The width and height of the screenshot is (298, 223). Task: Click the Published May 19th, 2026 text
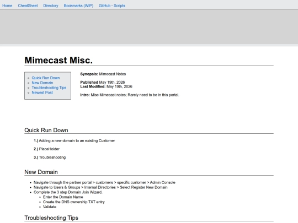[x=103, y=82]
